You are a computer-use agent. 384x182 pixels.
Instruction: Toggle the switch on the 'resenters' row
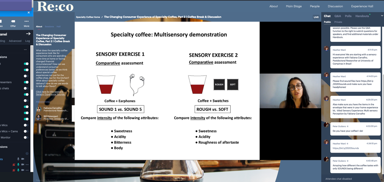click(x=26, y=82)
